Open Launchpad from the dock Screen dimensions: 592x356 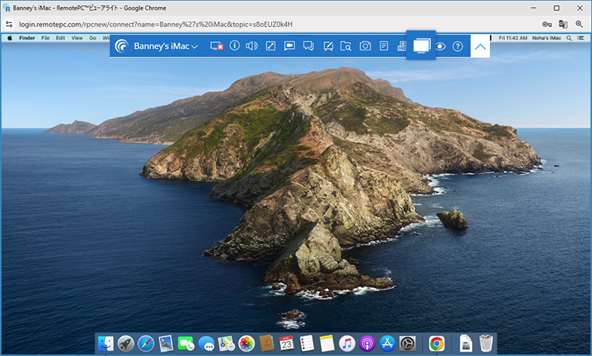(126, 343)
